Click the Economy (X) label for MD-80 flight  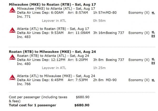[139, 13]
